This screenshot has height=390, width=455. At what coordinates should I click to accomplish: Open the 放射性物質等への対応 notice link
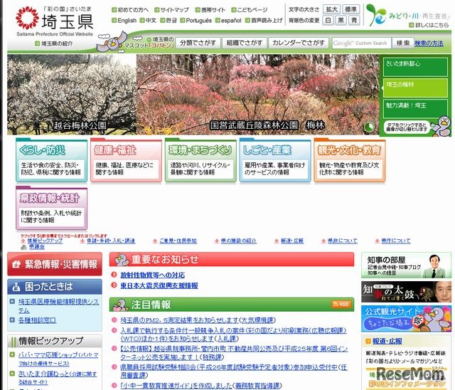(x=153, y=275)
